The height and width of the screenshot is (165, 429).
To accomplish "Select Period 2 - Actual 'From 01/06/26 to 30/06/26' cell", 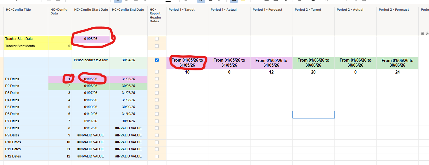I will [355, 63].
